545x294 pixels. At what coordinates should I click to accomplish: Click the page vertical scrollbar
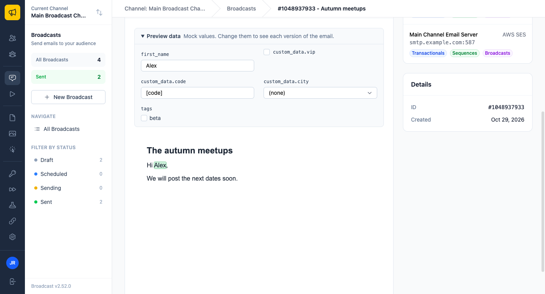click(x=543, y=191)
